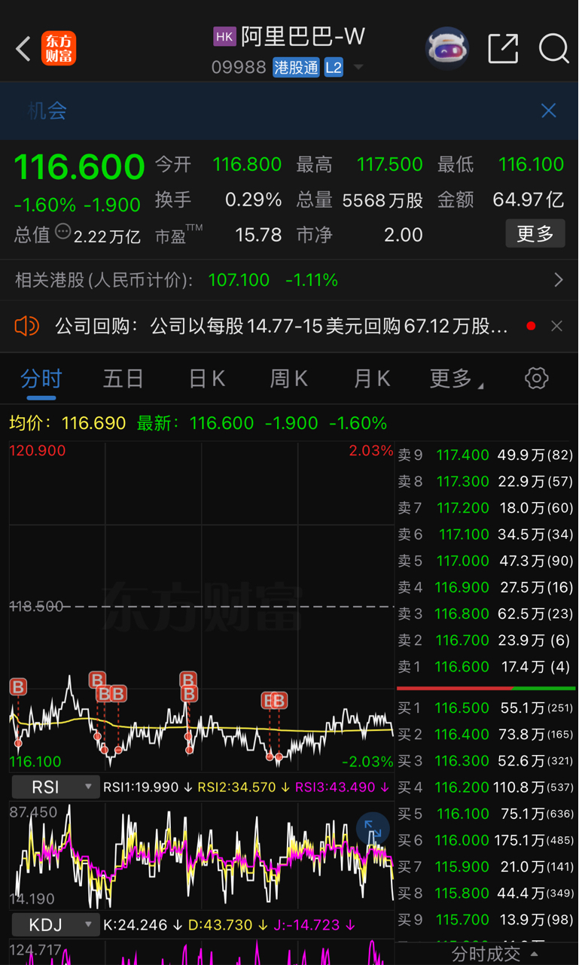
Task: Tap the 更多 quote details button
Action: click(535, 234)
